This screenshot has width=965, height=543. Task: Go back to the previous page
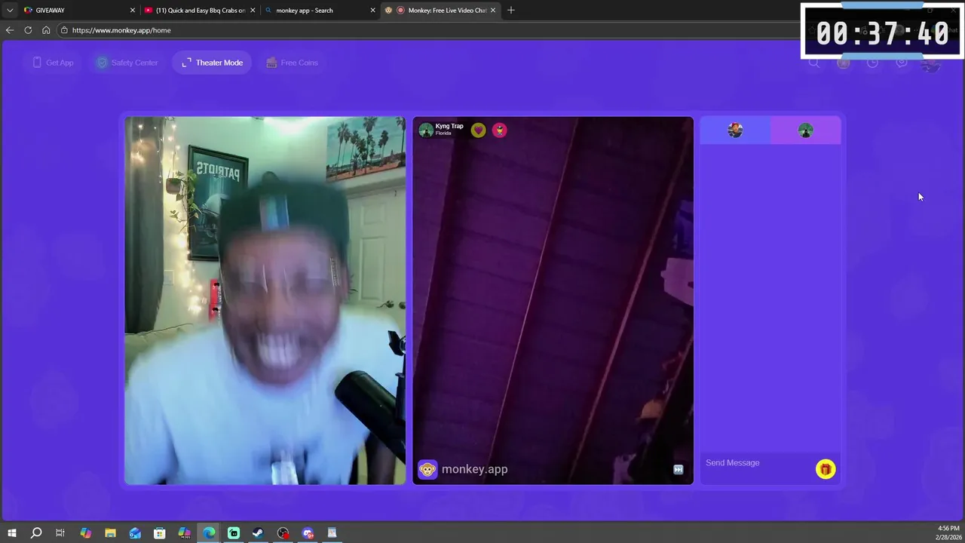click(x=9, y=30)
